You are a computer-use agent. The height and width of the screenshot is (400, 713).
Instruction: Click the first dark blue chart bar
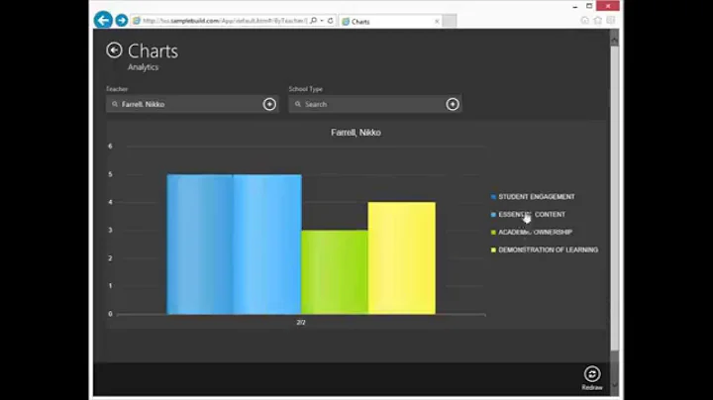pyautogui.click(x=200, y=245)
